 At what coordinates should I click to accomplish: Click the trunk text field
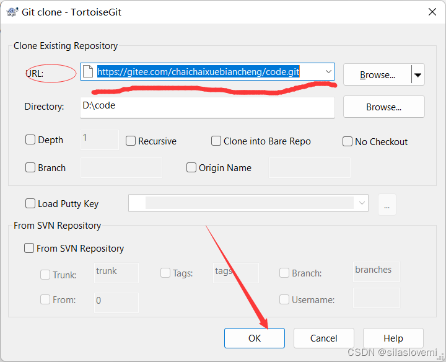point(116,273)
